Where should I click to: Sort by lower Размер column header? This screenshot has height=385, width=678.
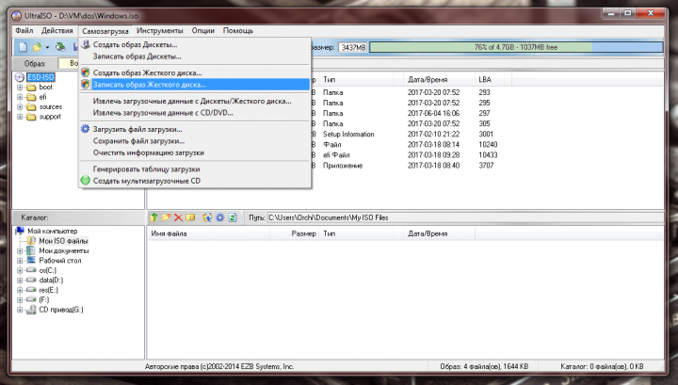[x=295, y=233]
